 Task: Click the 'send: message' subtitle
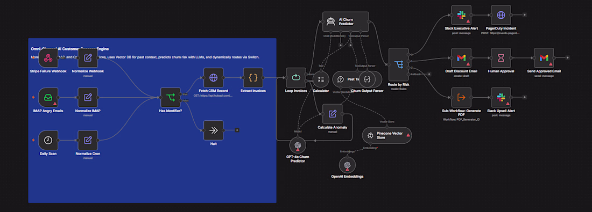pyautogui.click(x=544, y=76)
